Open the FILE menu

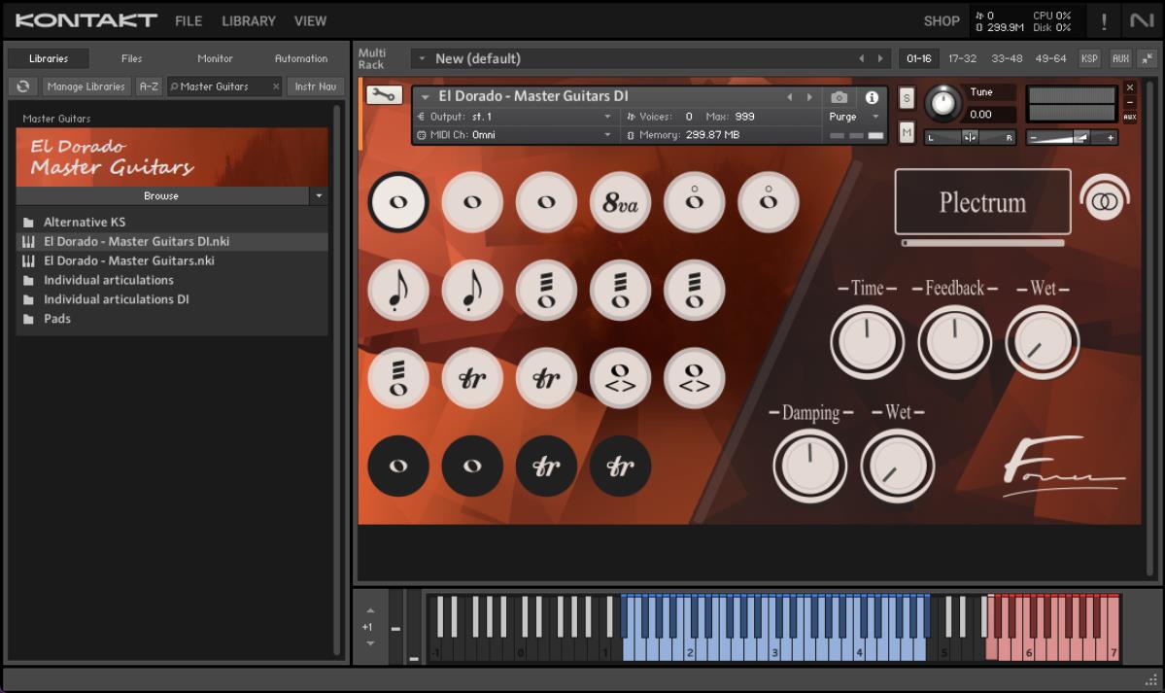[188, 20]
